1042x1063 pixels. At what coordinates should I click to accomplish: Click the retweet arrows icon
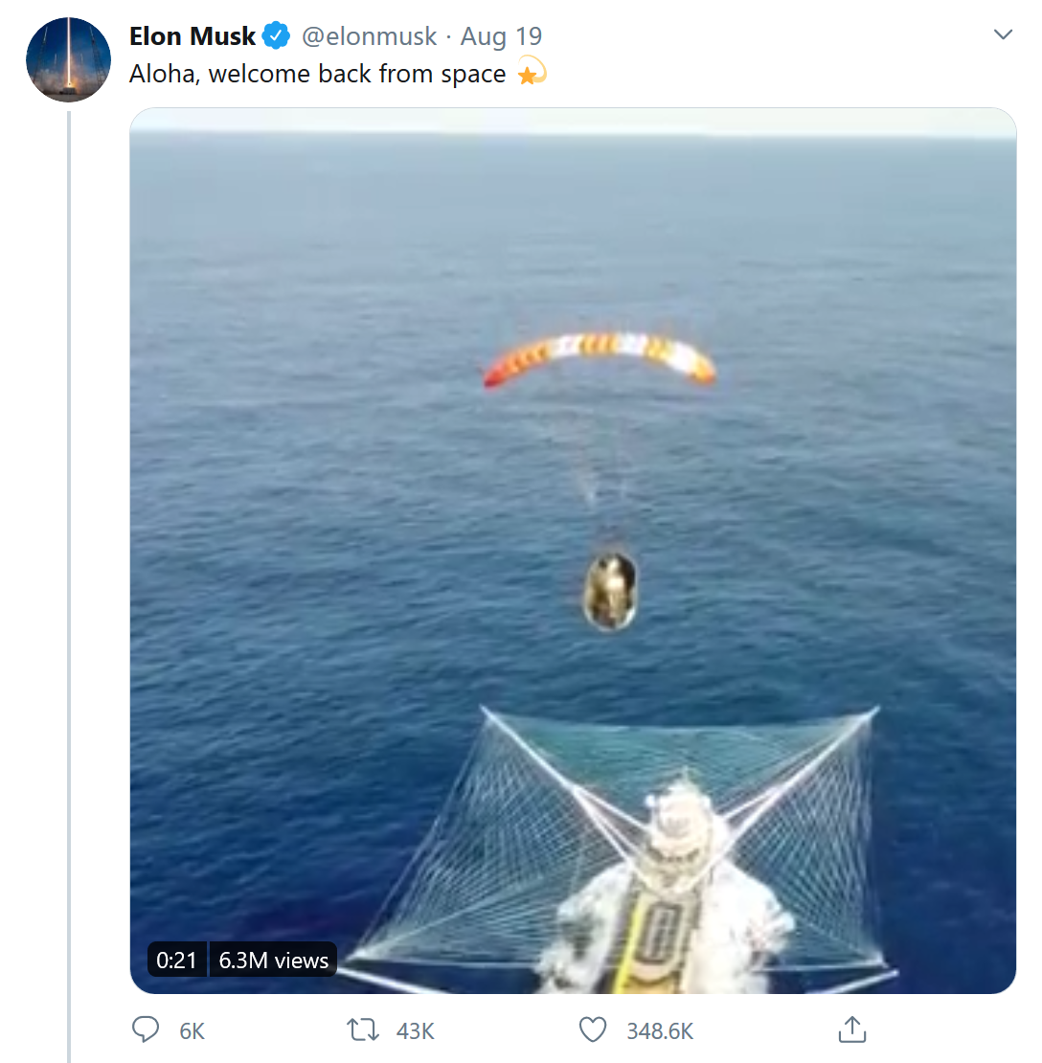(363, 1029)
